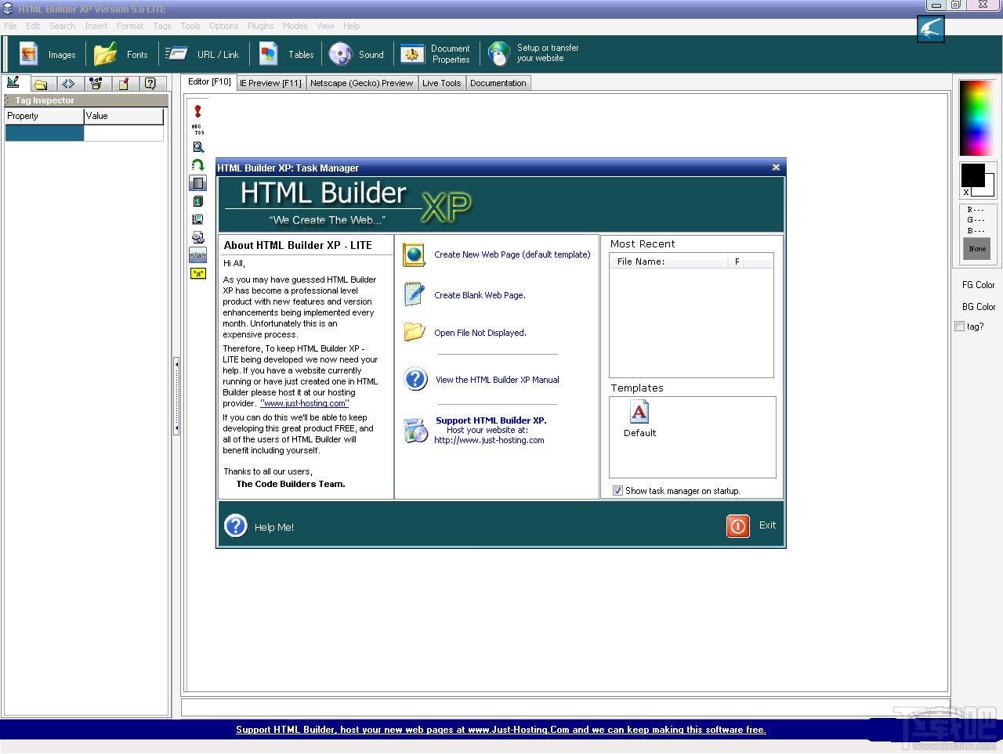The width and height of the screenshot is (1003, 754).
Task: Open the Insert menu
Action: (96, 26)
